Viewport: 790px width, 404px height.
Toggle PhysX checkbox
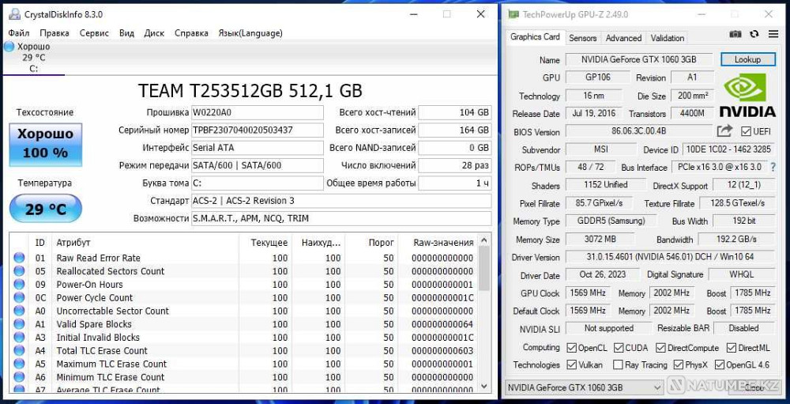coord(678,364)
